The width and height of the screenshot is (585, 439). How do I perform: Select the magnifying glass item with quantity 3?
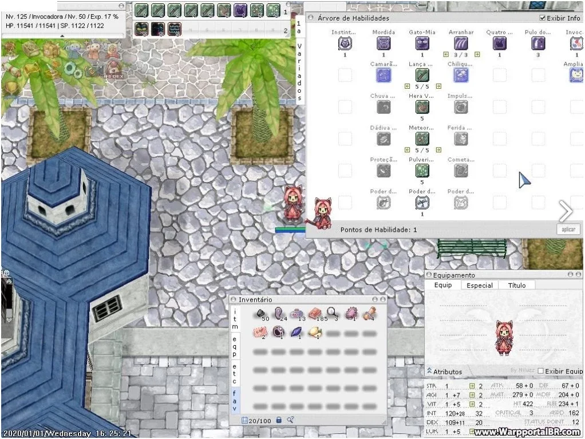click(332, 314)
